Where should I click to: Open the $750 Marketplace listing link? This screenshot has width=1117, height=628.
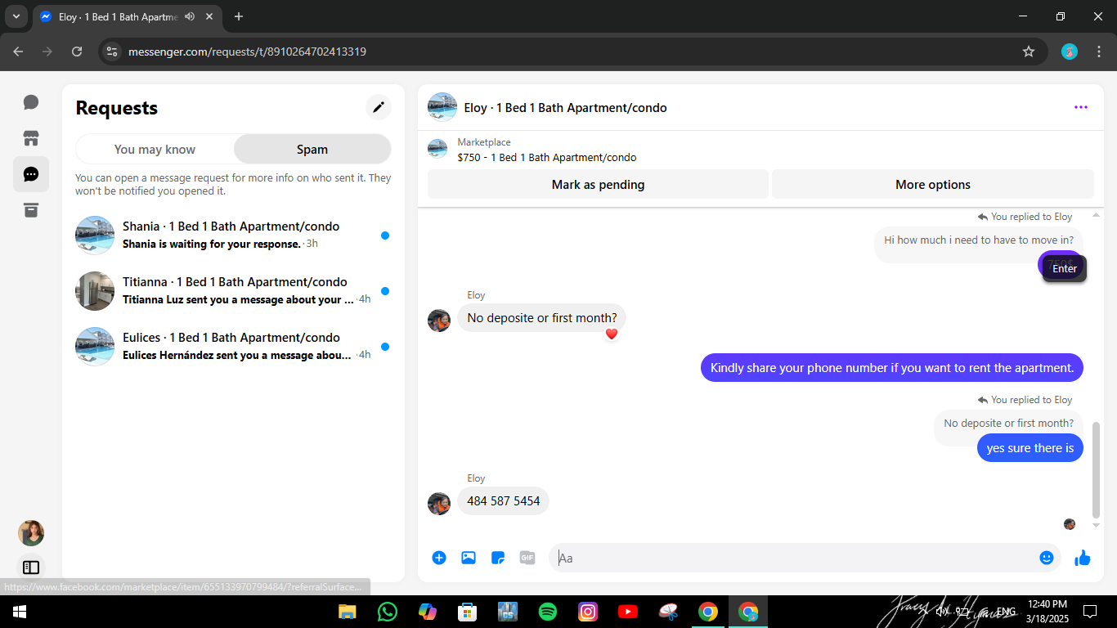coord(547,157)
